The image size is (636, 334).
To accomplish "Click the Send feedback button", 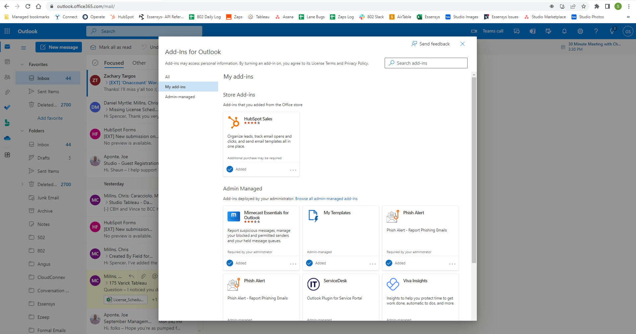I will [x=430, y=44].
